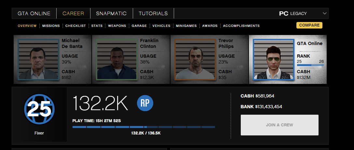Switch to the Snapmatic tab
The width and height of the screenshot is (354, 150).
pyautogui.click(x=111, y=13)
